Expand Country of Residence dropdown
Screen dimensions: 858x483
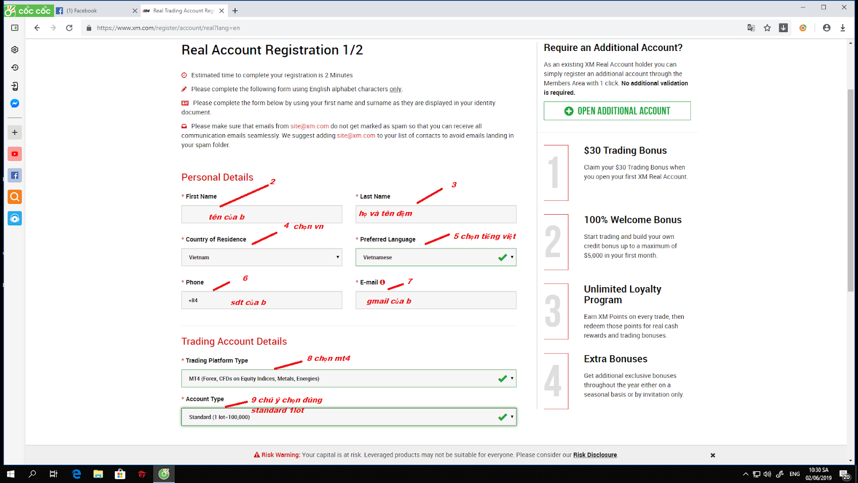pos(262,257)
